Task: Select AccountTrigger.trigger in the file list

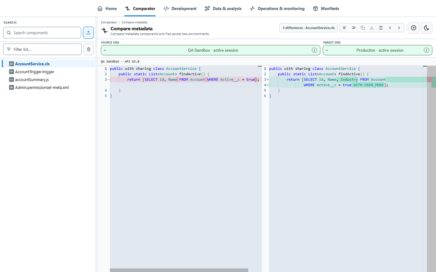Action: [48, 72]
